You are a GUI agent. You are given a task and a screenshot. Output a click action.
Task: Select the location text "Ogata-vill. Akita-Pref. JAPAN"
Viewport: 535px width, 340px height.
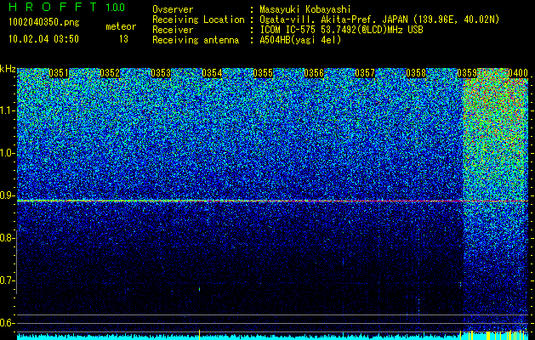[x=333, y=20]
